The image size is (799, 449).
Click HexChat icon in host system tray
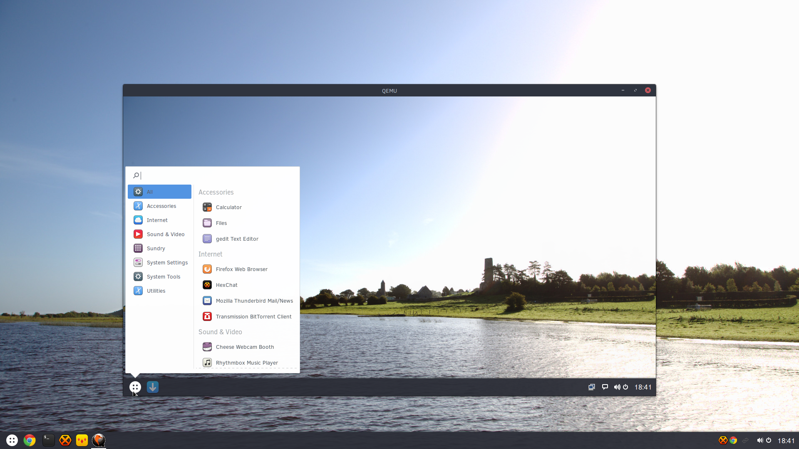pyautogui.click(x=723, y=440)
